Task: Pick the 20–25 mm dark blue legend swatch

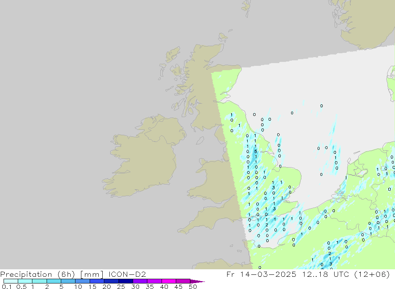Action: tap(111, 281)
